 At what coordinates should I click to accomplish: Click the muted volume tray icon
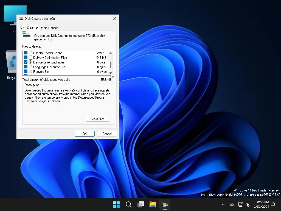point(248,204)
